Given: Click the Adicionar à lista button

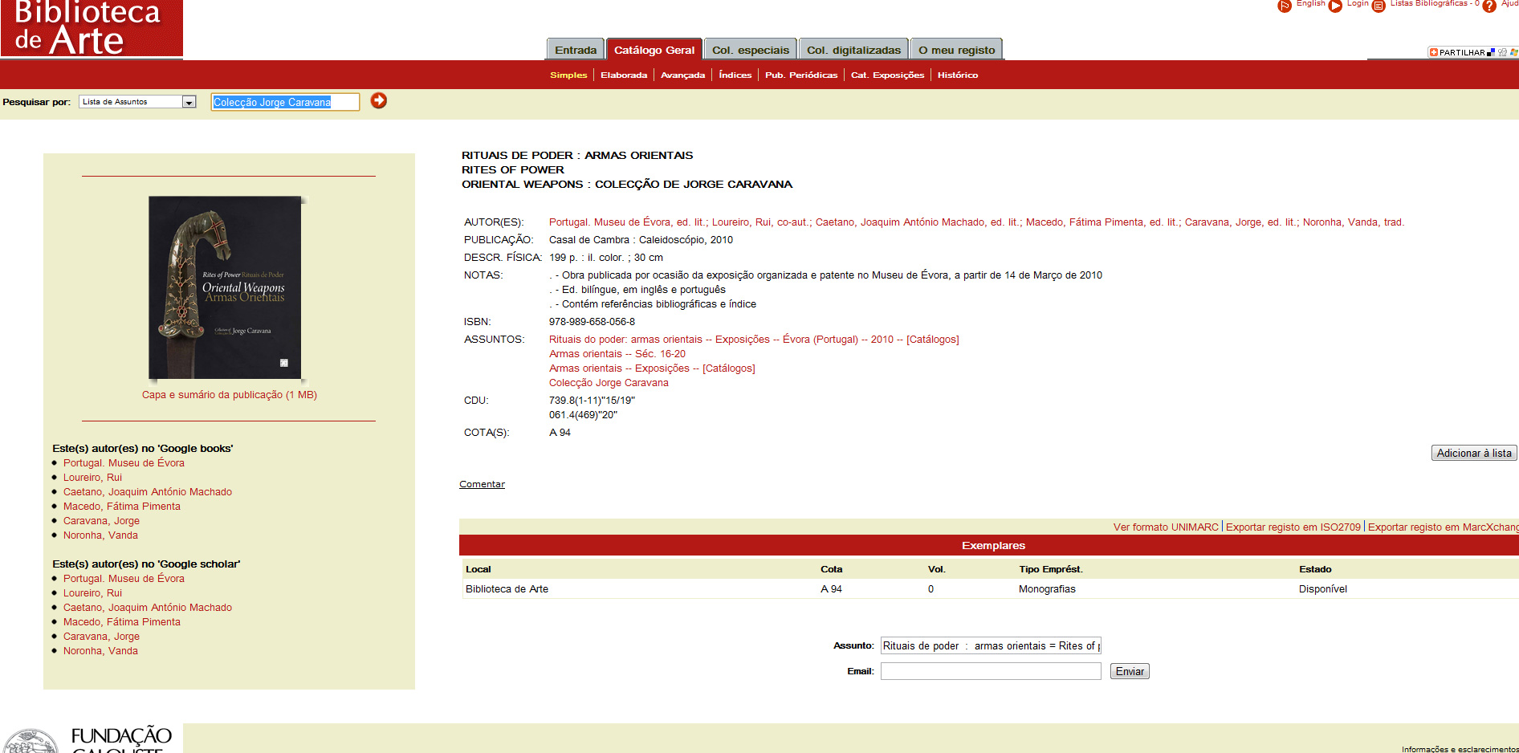Looking at the screenshot, I should click(1473, 453).
